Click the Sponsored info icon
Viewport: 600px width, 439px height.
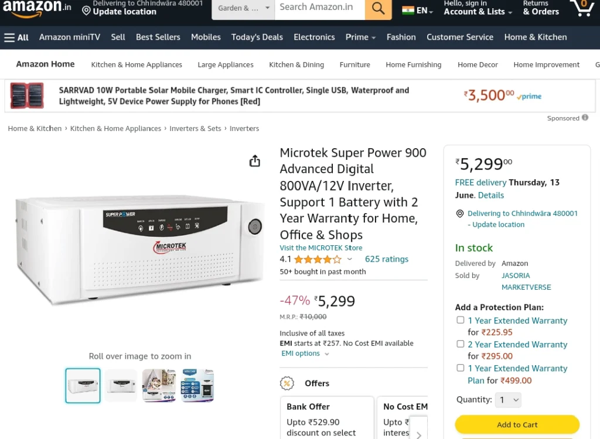click(585, 118)
